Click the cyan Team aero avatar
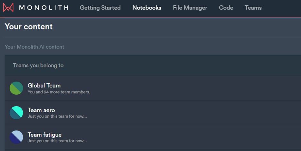Image resolution: width=301 pixels, height=151 pixels. [x=16, y=113]
